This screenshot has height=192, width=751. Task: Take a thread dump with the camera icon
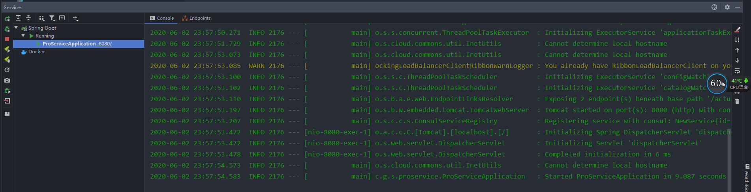coord(7,80)
